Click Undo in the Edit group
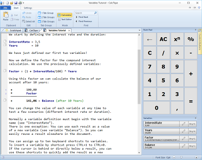The height and width of the screenshot is (160, 202). (27, 13)
